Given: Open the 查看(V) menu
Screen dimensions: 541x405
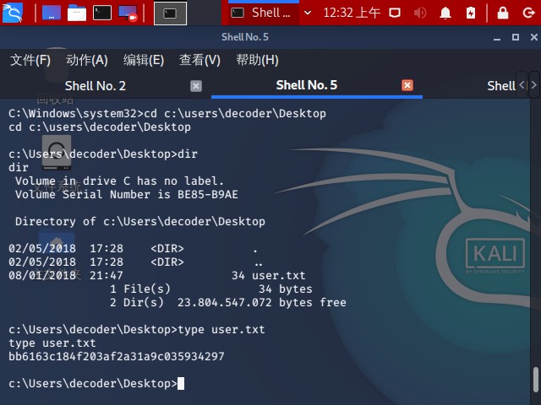Looking at the screenshot, I should pos(199,60).
